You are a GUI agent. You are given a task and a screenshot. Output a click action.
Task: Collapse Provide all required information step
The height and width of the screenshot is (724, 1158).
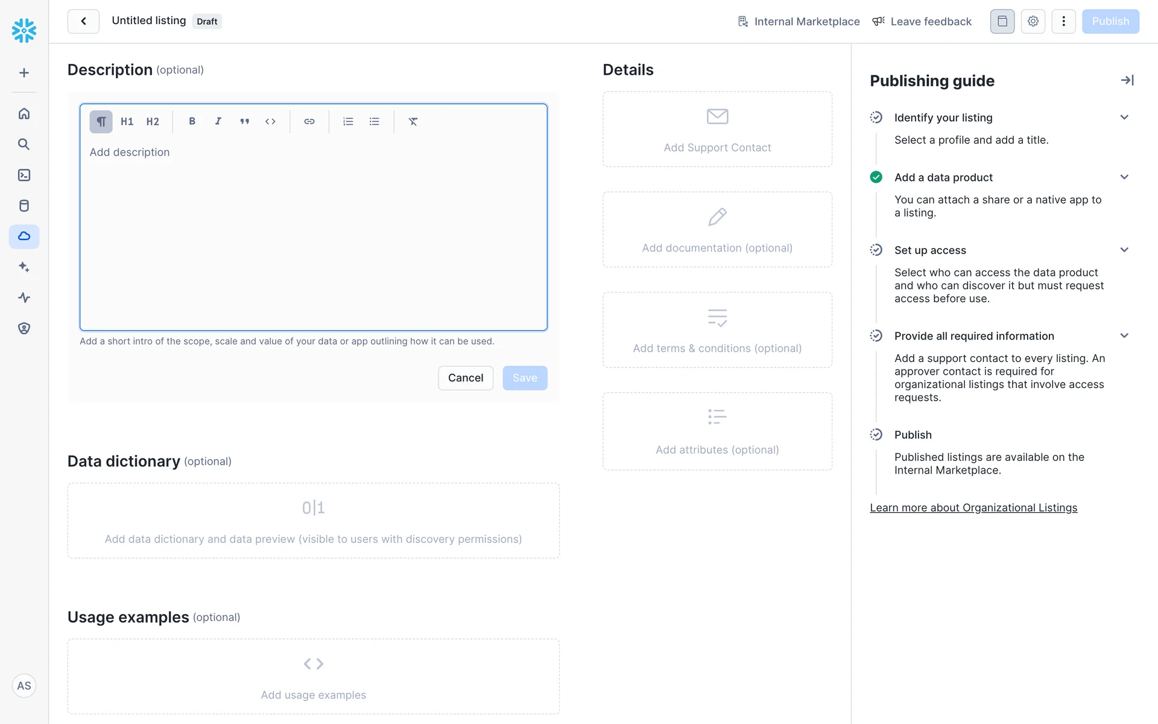pyautogui.click(x=1124, y=336)
